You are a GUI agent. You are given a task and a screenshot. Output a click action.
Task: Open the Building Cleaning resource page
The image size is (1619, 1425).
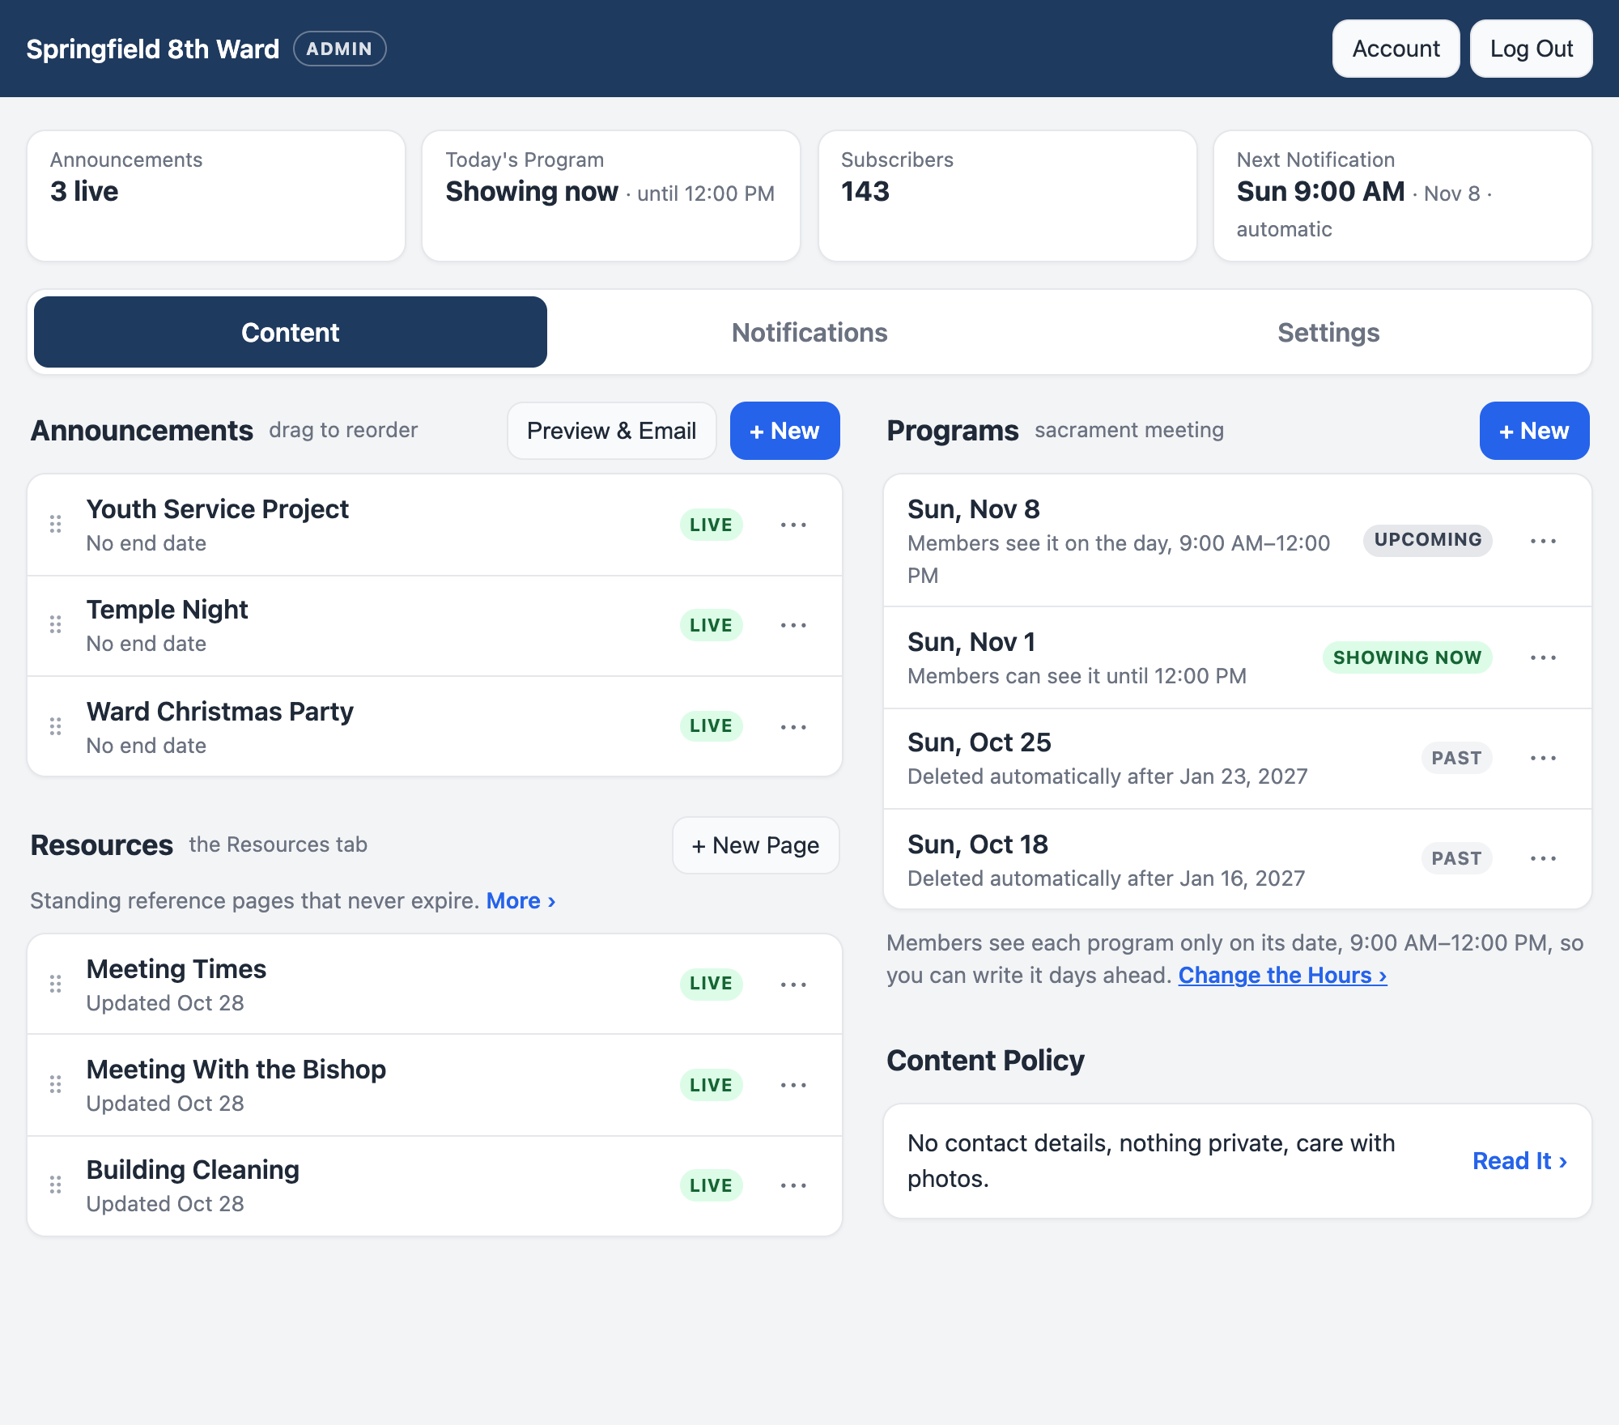(x=193, y=1169)
